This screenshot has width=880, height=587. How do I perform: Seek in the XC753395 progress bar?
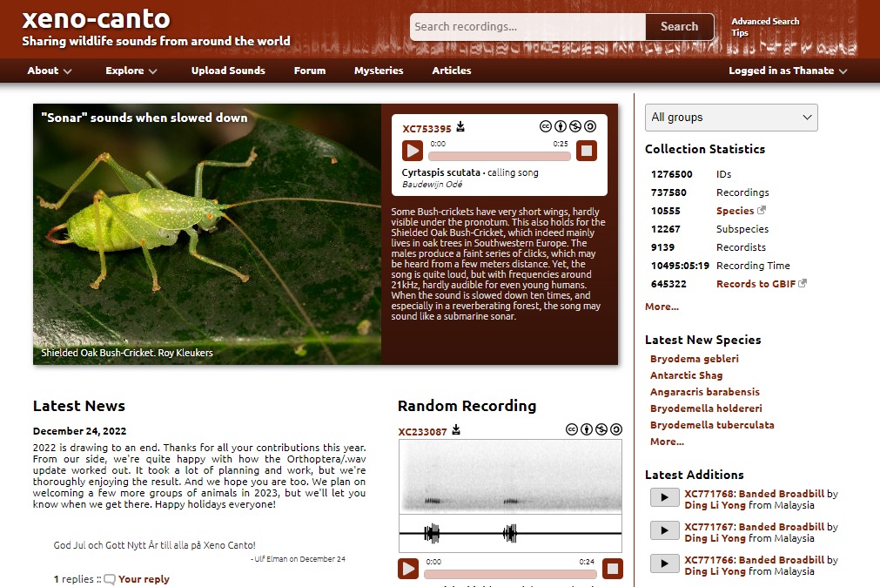(500, 156)
